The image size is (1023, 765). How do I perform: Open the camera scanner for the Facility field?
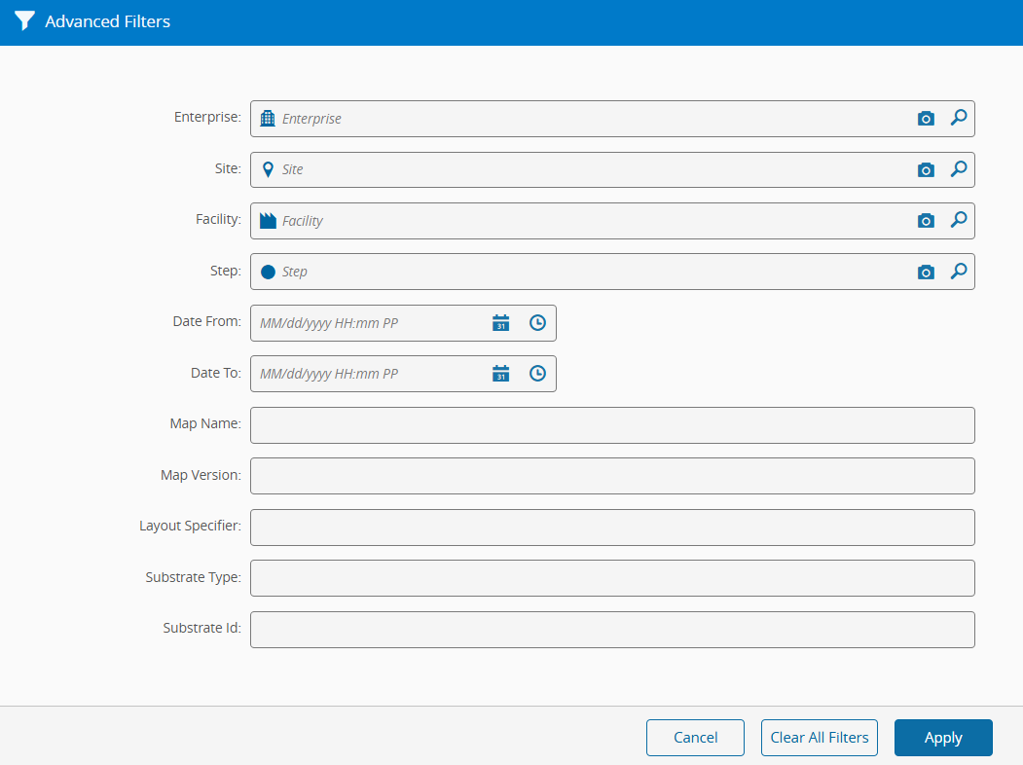pyautogui.click(x=926, y=220)
